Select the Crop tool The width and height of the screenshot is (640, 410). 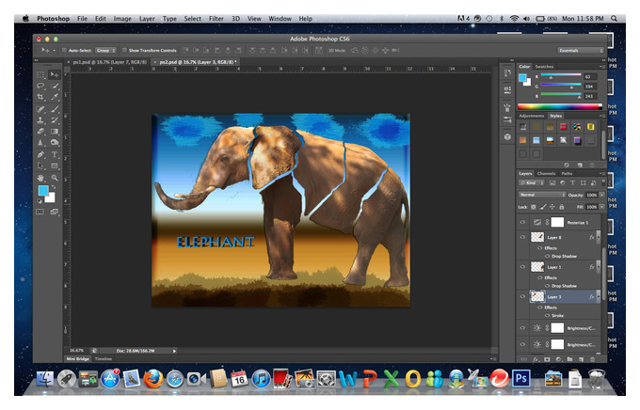pos(40,97)
